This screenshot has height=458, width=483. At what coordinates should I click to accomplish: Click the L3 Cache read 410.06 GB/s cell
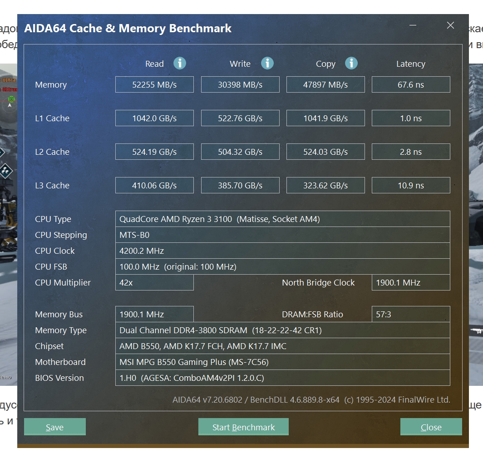[154, 185]
